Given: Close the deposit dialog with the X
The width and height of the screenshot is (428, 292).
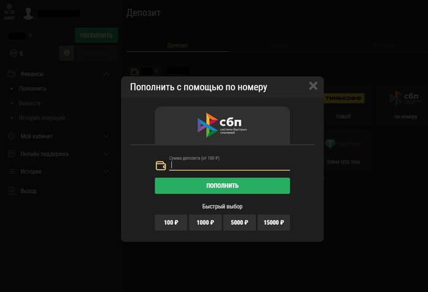Looking at the screenshot, I should [x=313, y=86].
